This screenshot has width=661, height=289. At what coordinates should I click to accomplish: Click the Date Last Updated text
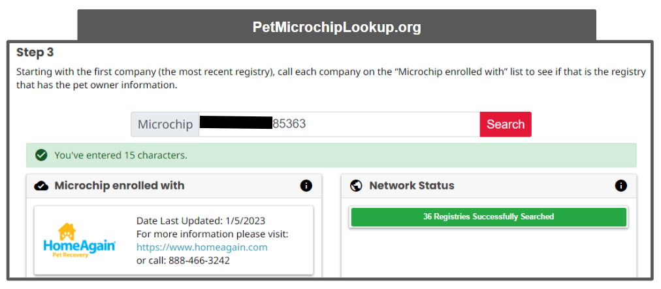[x=201, y=221]
